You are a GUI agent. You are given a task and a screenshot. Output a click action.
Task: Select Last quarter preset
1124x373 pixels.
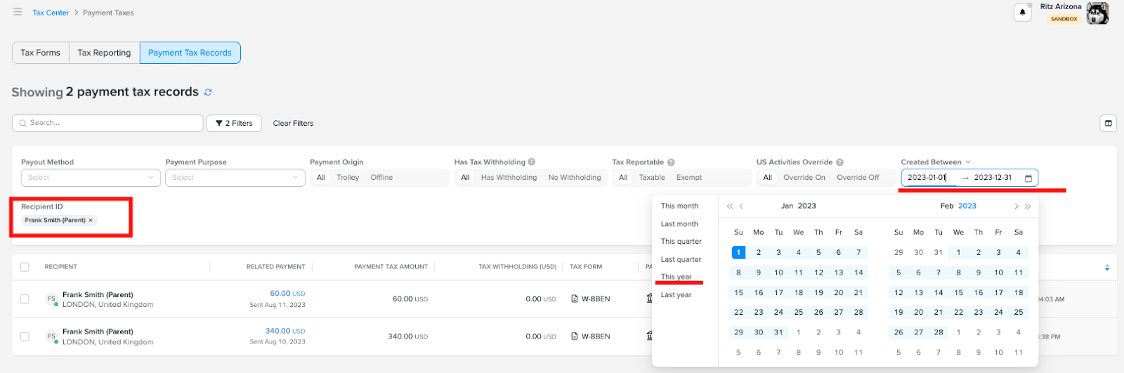point(681,260)
